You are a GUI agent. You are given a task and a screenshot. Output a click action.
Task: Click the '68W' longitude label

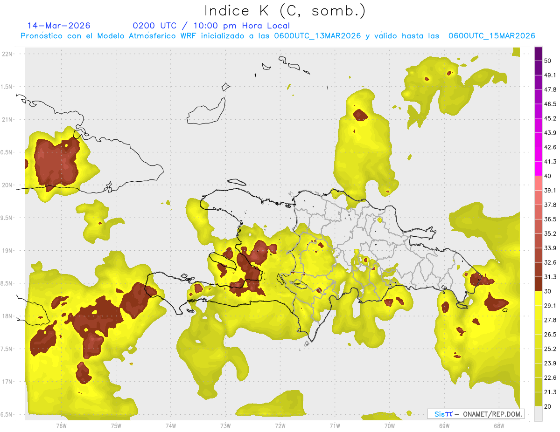pyautogui.click(x=498, y=426)
